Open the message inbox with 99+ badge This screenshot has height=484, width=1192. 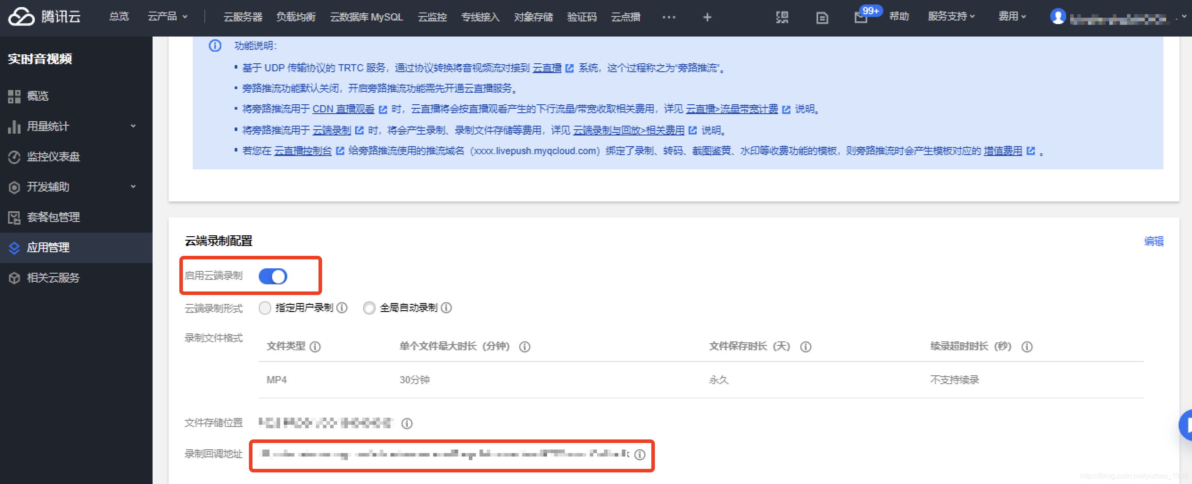click(861, 17)
